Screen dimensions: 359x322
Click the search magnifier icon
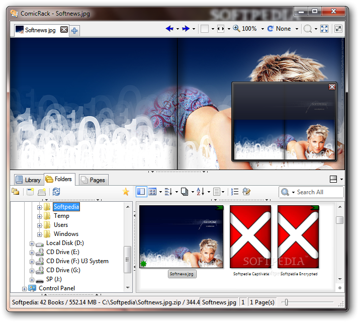285,192
